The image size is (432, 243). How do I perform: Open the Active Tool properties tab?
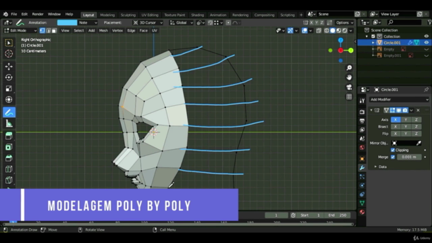(x=362, y=101)
